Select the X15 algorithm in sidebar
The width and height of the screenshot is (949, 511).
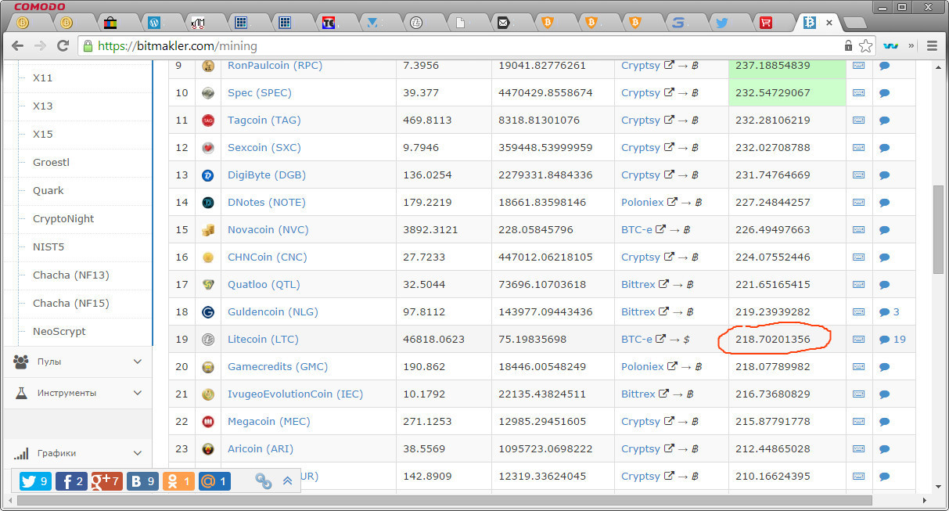[x=43, y=135]
